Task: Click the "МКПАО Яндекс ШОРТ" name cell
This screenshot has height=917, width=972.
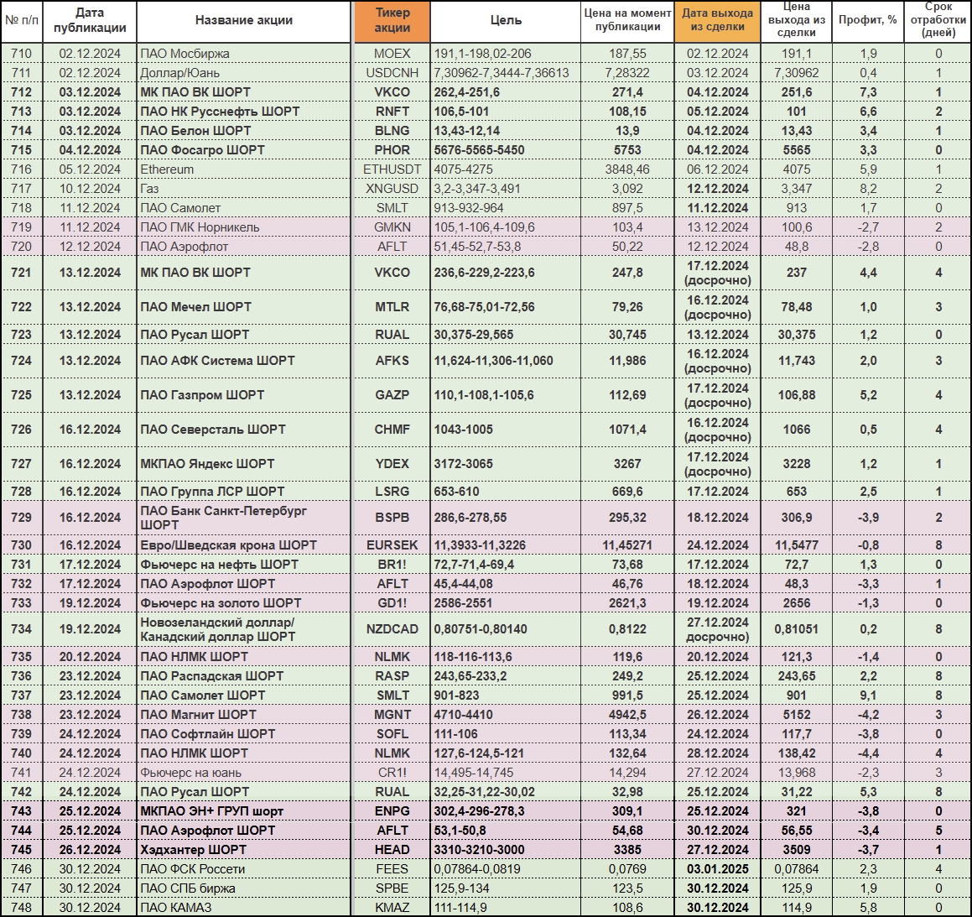Action: 243,464
